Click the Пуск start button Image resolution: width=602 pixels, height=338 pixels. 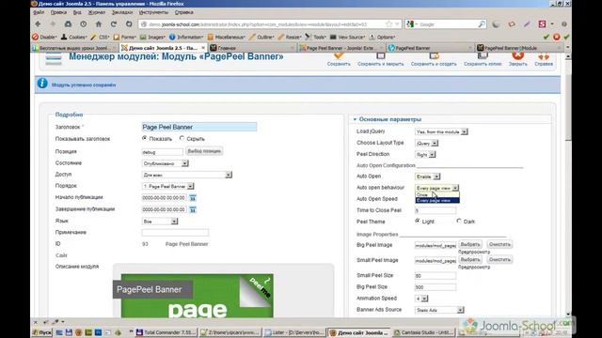click(42, 332)
